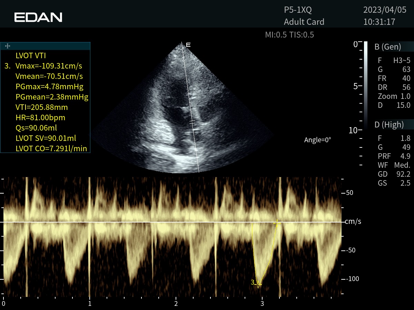Select the sample volume gate on Doppler line
The image size is (414, 310).
(x=193, y=122)
